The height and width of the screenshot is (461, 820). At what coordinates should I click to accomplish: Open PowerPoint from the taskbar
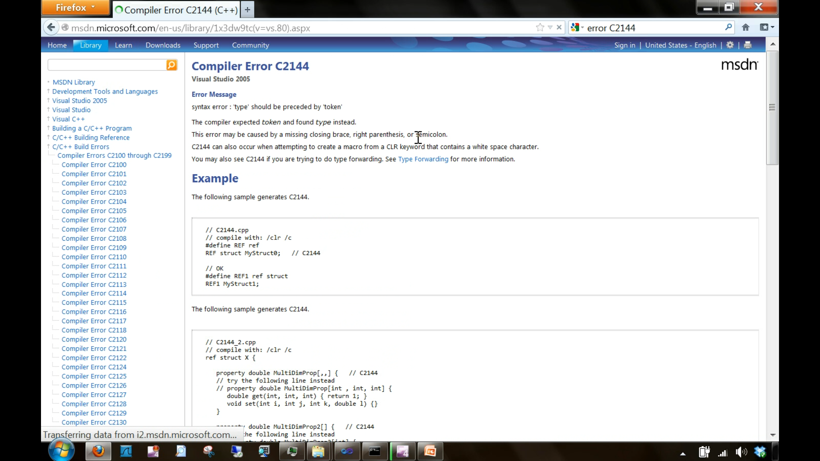[430, 451]
